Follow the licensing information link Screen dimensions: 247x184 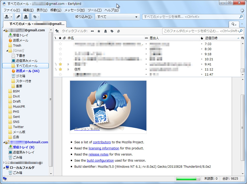coord(104,148)
